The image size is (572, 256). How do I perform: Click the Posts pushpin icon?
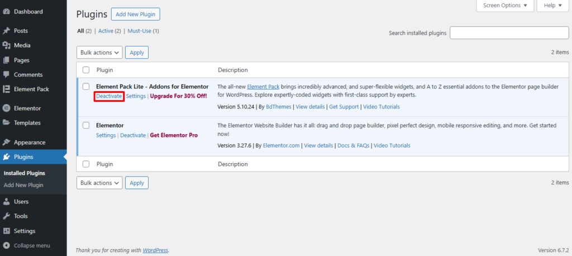click(x=6, y=31)
